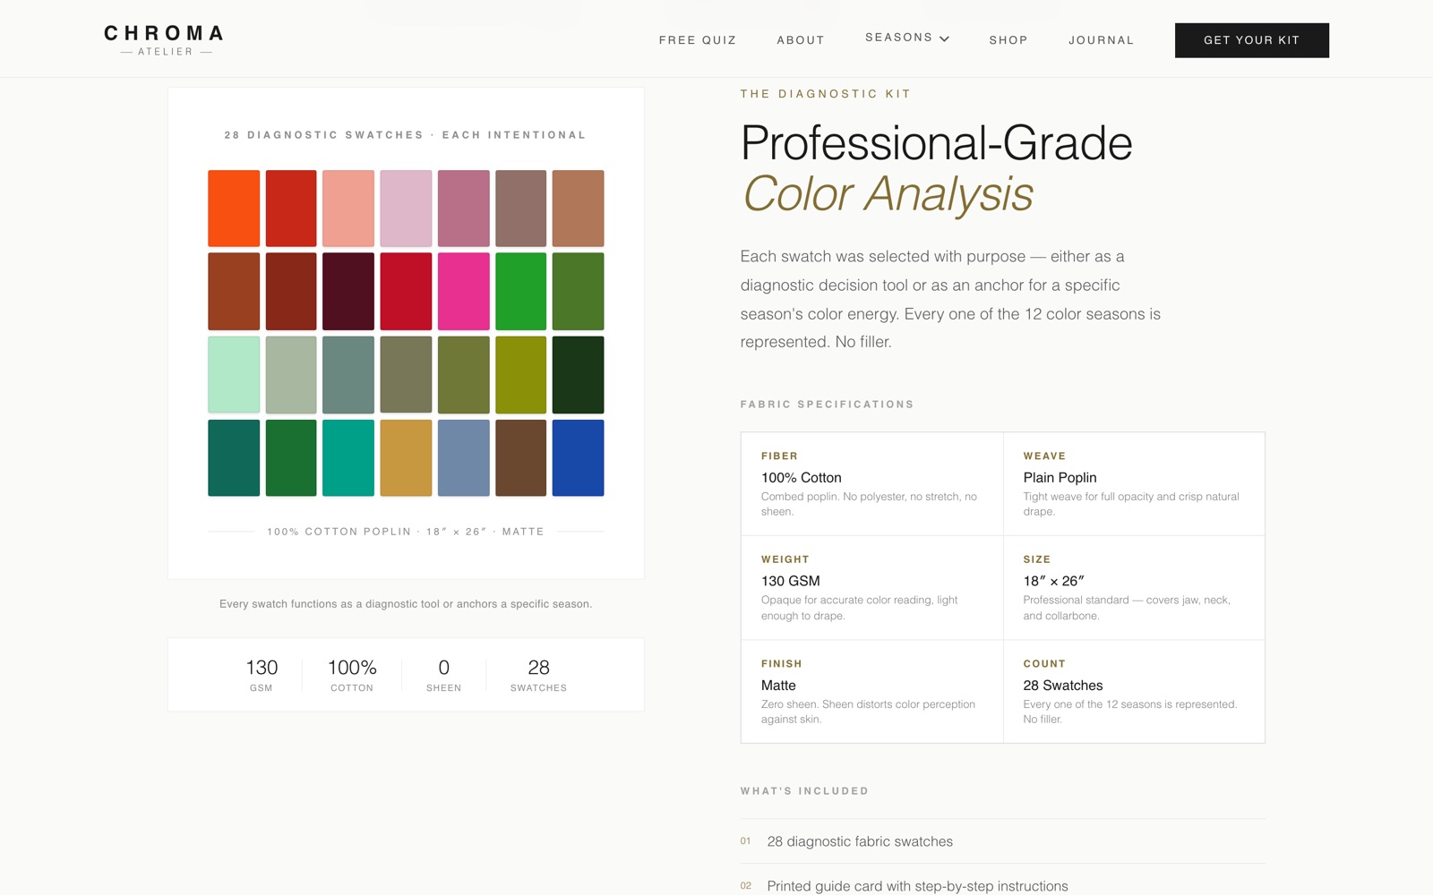Image resolution: width=1433 pixels, height=895 pixels.
Task: Select the dark forest green swatch
Action: (x=578, y=375)
